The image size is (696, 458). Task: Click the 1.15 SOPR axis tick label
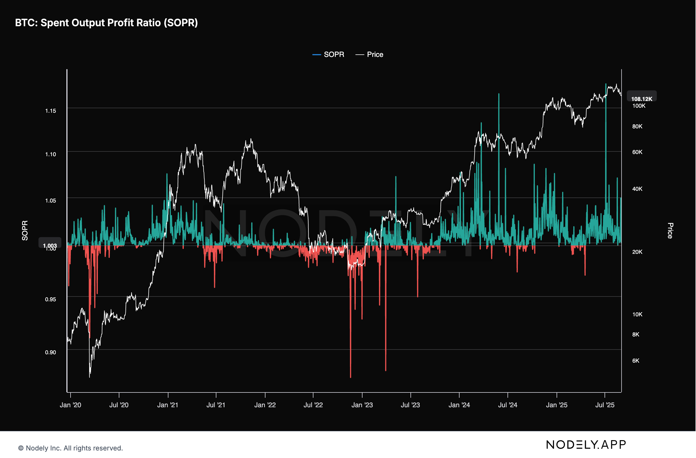[50, 111]
